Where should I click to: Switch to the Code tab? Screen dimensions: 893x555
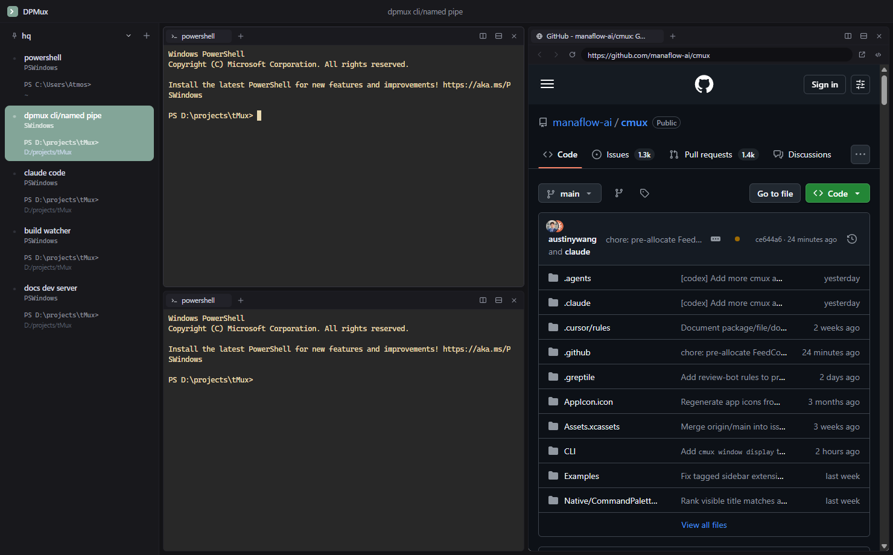pyautogui.click(x=560, y=154)
